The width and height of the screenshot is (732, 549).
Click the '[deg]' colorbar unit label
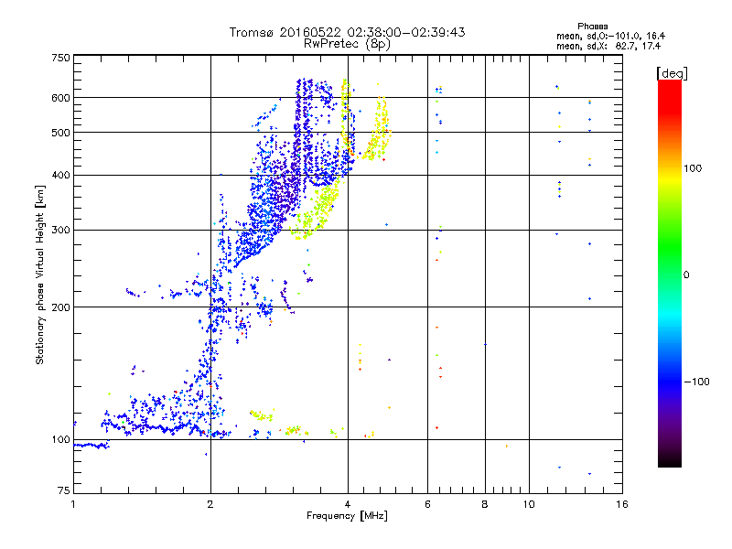point(672,73)
